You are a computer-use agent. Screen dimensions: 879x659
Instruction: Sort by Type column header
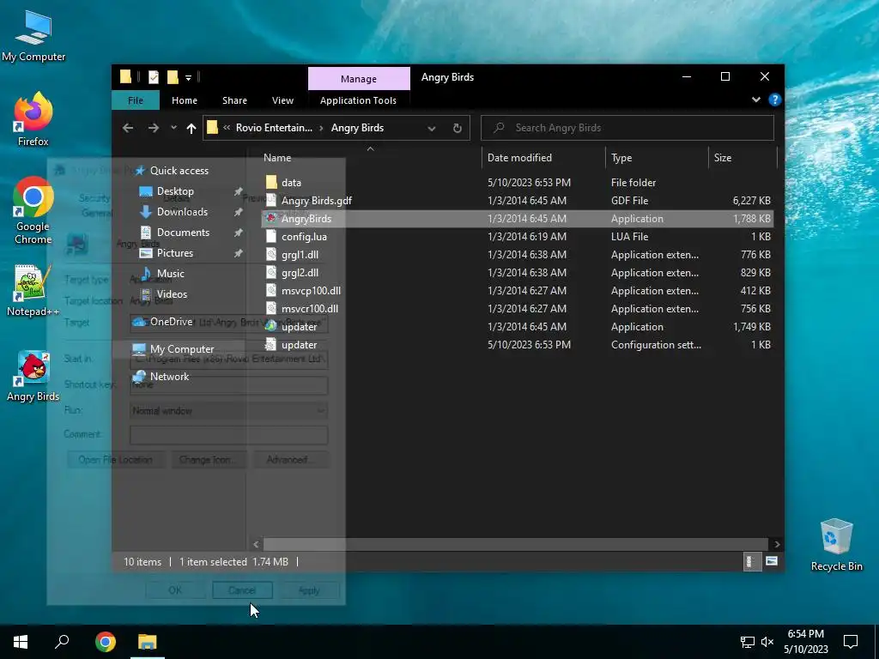[657, 158]
